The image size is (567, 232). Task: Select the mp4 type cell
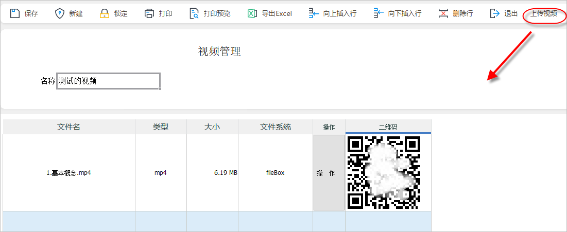[x=161, y=173]
